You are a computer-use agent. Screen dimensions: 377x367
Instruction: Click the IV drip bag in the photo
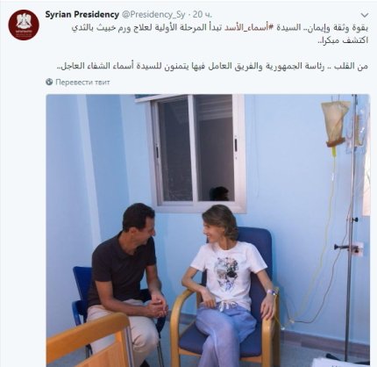click(x=335, y=123)
